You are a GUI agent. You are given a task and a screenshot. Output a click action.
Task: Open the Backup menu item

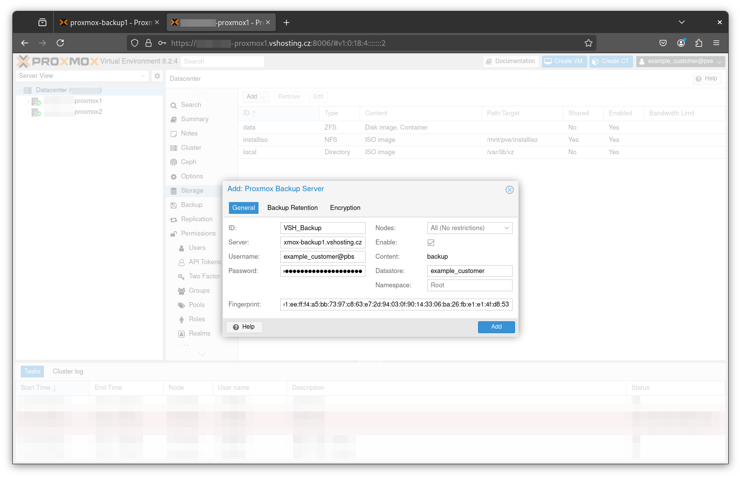191,205
